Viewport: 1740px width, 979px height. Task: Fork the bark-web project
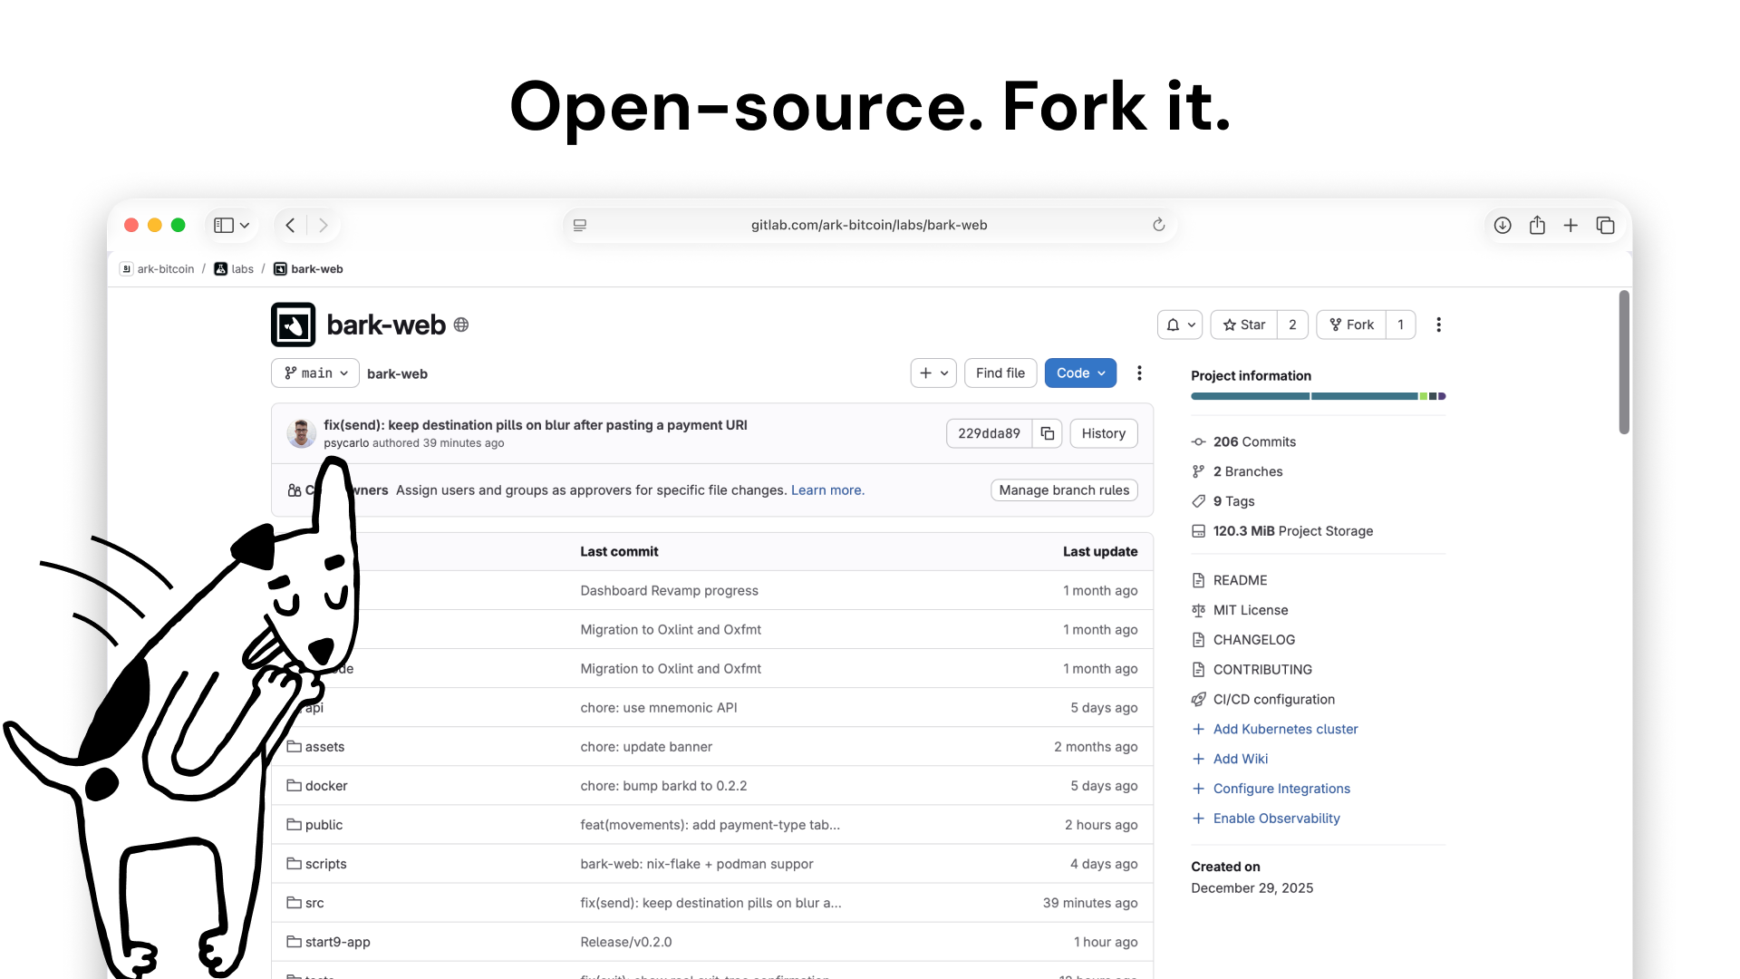click(x=1351, y=325)
